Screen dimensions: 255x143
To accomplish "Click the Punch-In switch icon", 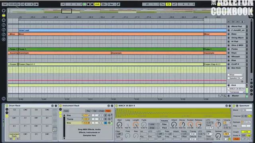I will [162, 4].
